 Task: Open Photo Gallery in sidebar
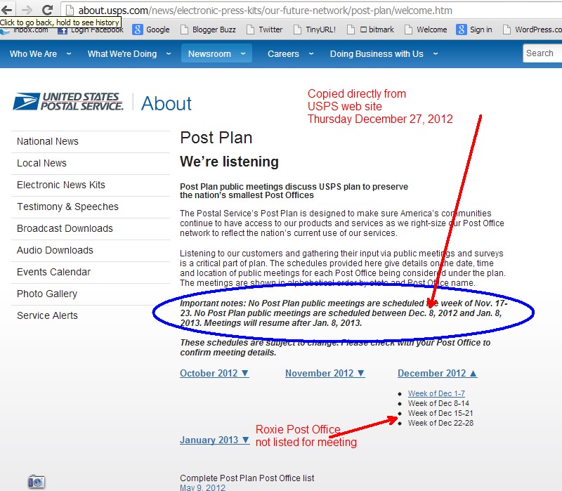tap(47, 294)
